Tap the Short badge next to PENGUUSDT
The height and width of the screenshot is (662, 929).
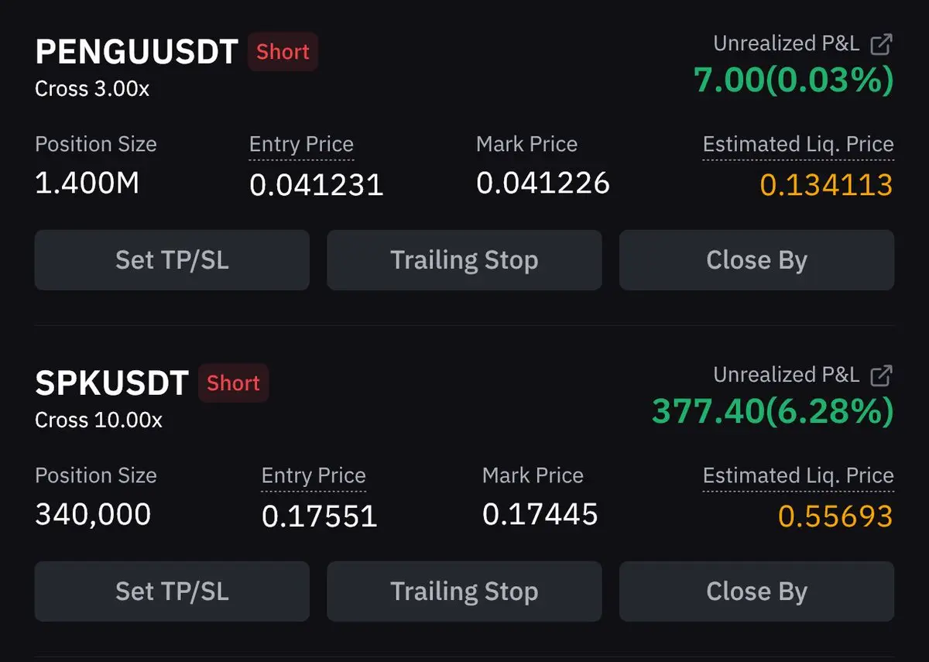(x=283, y=52)
